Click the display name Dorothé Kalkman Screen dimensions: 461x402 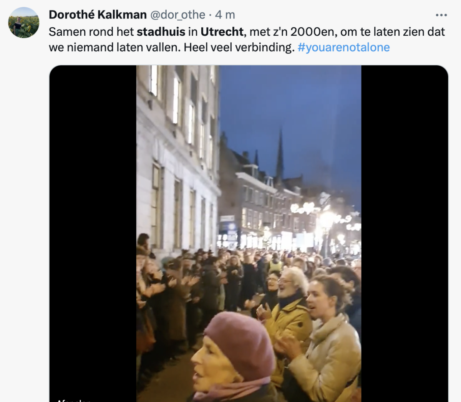coord(98,15)
